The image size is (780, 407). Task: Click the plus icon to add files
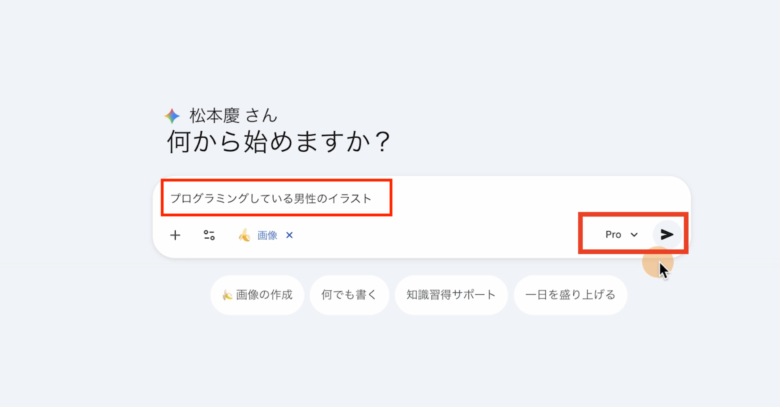click(x=175, y=235)
